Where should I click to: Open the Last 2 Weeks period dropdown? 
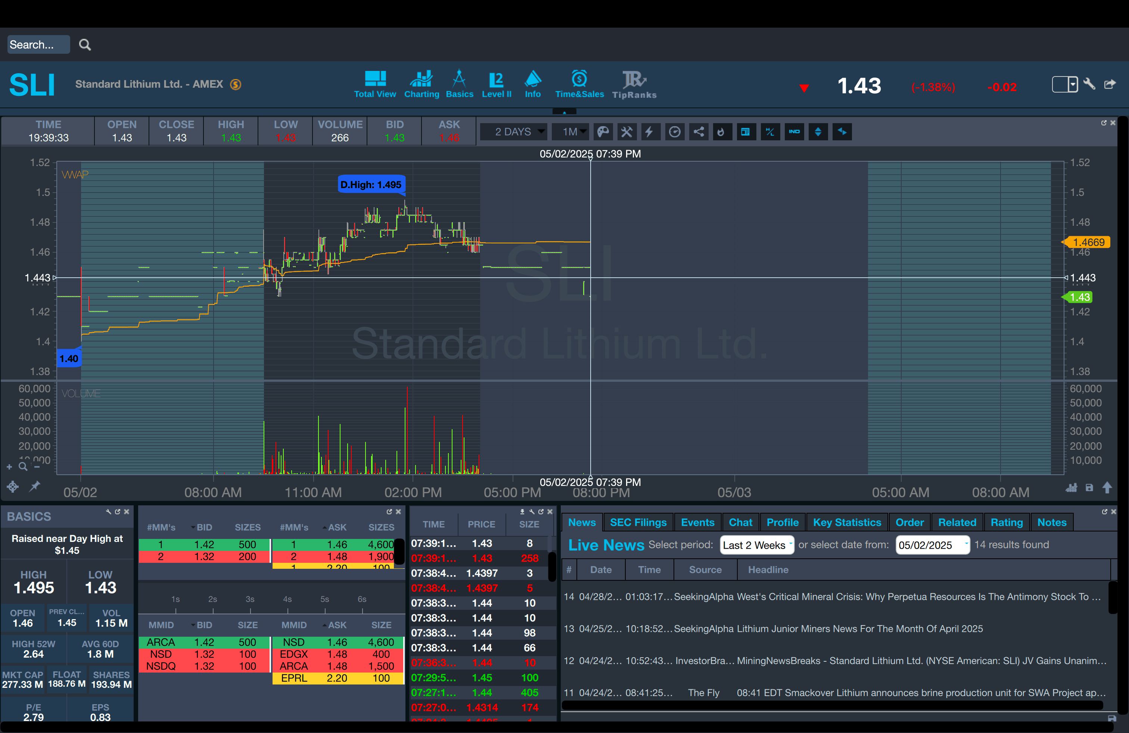pos(757,545)
